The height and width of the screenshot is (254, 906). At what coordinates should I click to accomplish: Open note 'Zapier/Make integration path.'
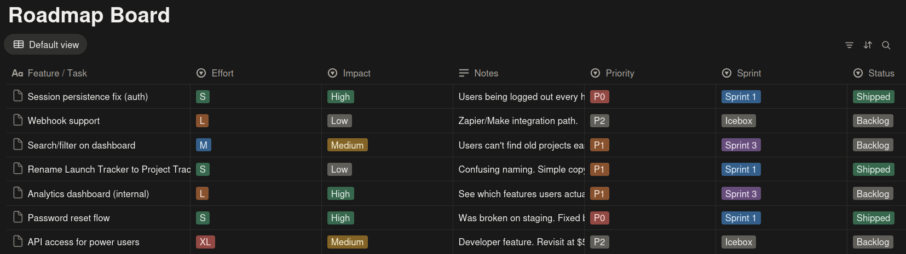click(518, 121)
